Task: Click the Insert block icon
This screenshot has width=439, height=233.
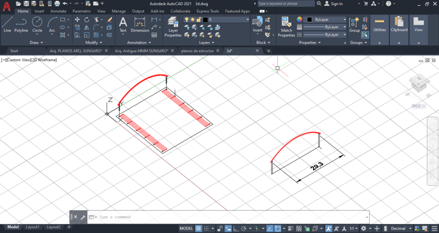Action: coord(257,24)
